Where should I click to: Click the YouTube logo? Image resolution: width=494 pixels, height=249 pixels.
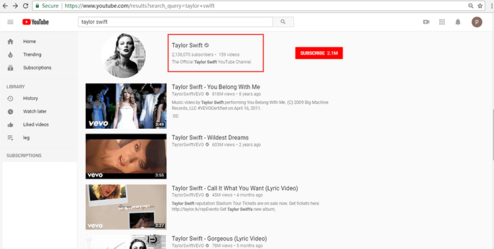coord(36,22)
